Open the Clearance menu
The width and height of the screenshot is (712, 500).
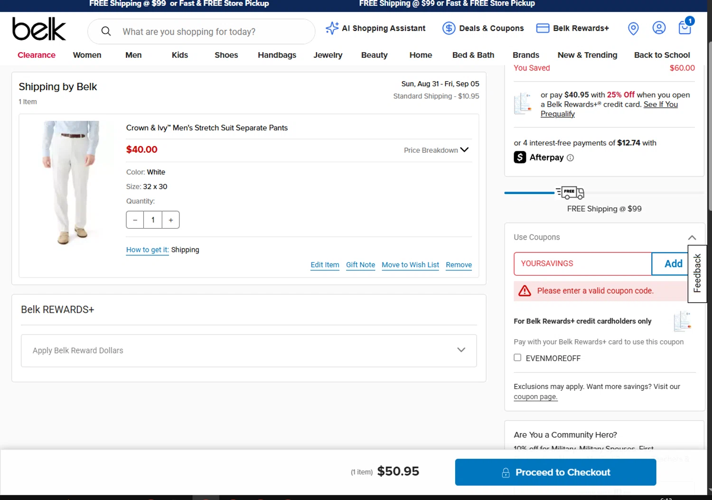pyautogui.click(x=37, y=55)
